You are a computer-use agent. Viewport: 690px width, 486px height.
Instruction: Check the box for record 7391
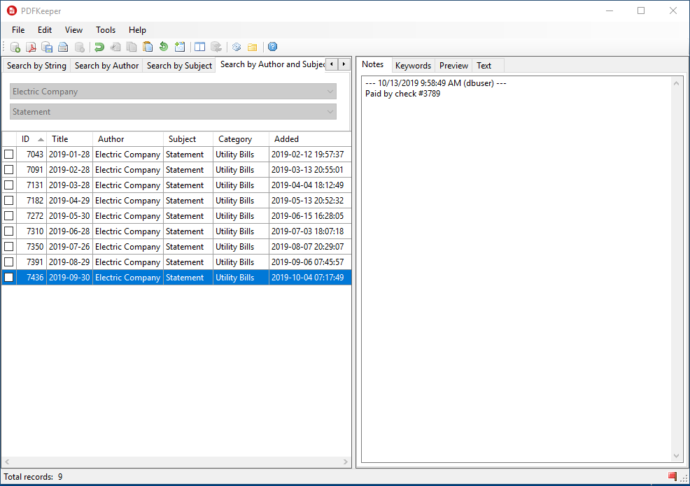tap(9, 262)
